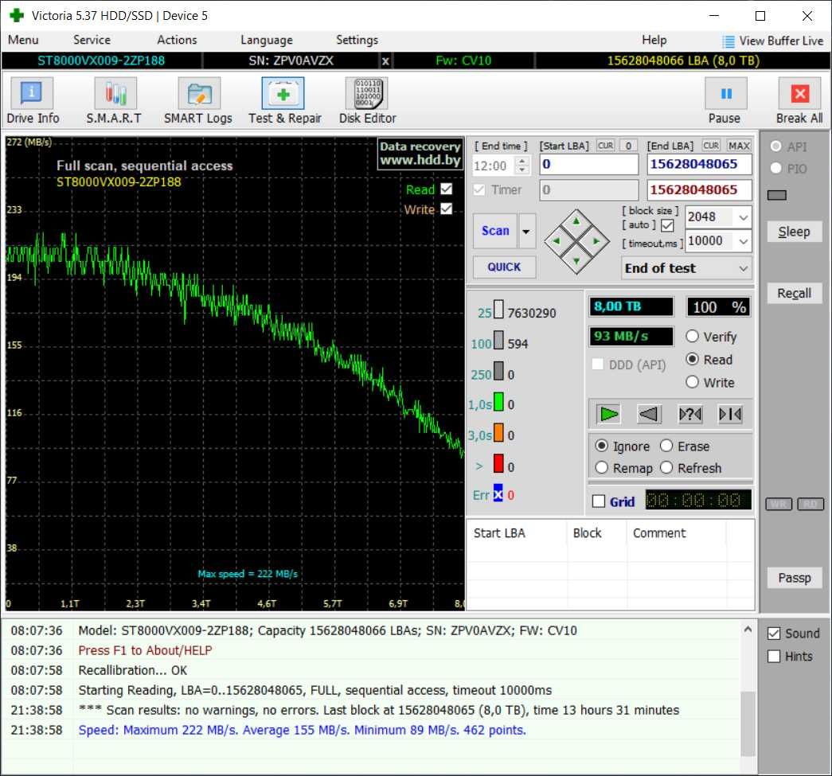Click the small gray indicator under PIO
The height and width of the screenshot is (776, 832).
777,195
